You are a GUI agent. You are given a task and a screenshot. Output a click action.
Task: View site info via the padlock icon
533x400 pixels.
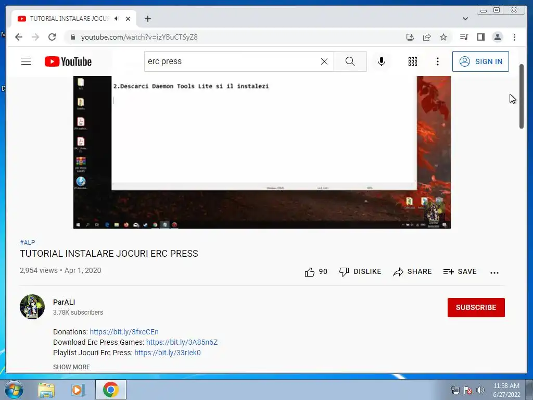tap(72, 37)
